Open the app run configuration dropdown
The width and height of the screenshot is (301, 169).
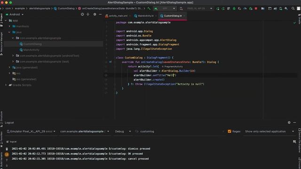[165, 8]
